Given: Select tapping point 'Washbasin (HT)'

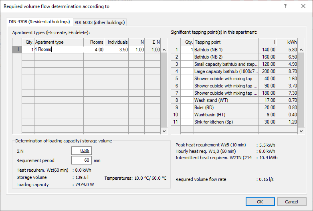Looking at the screenshot, I should point(226,114).
